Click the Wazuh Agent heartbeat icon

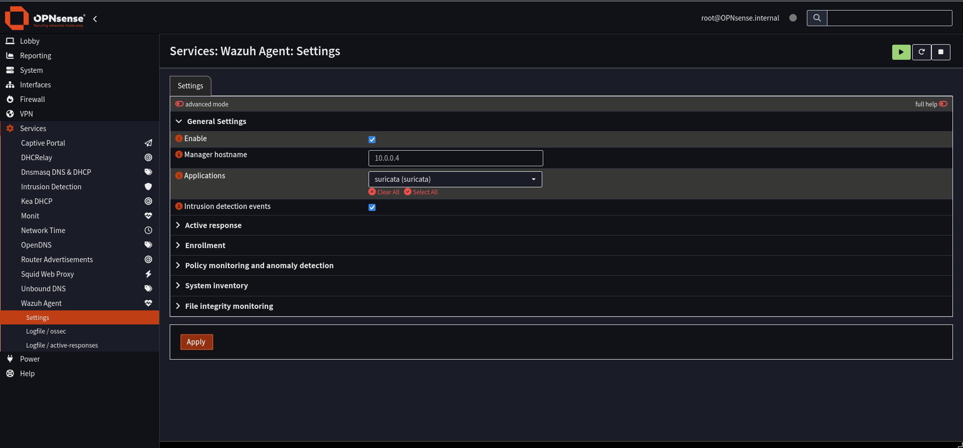(x=148, y=303)
